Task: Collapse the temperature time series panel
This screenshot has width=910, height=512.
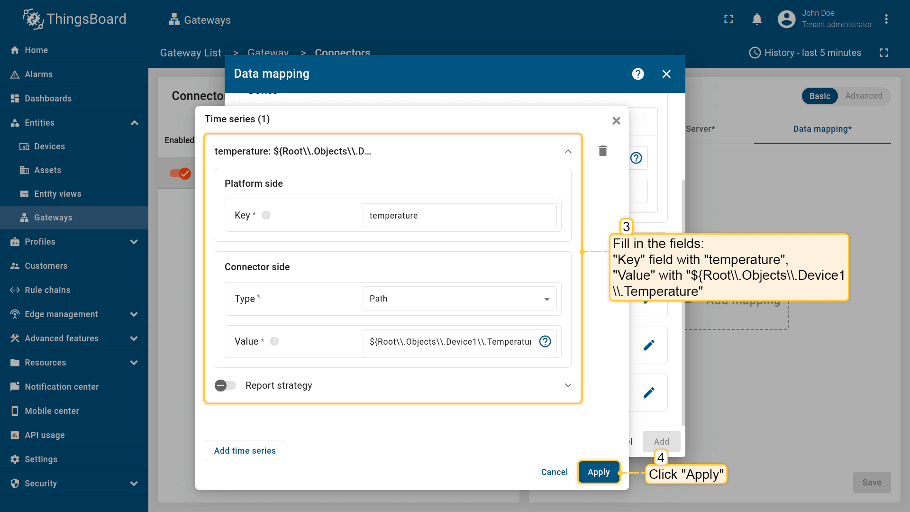Action: pos(568,151)
